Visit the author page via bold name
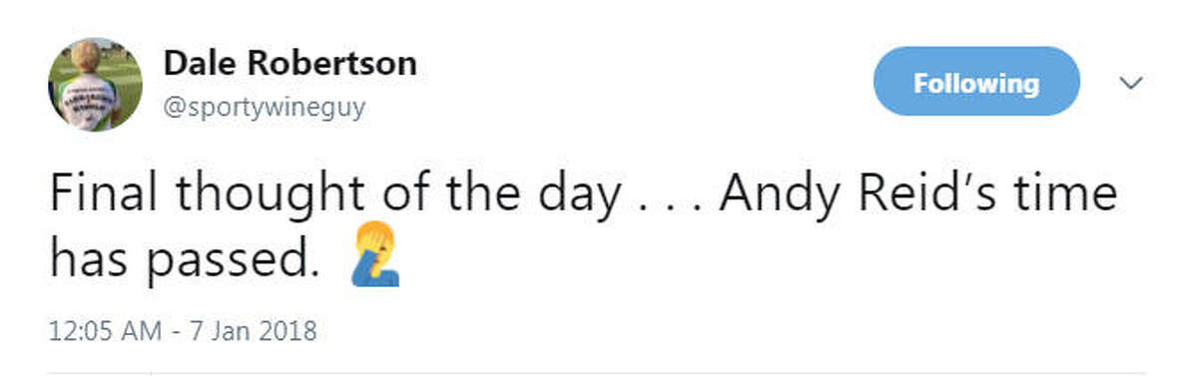 [290, 65]
